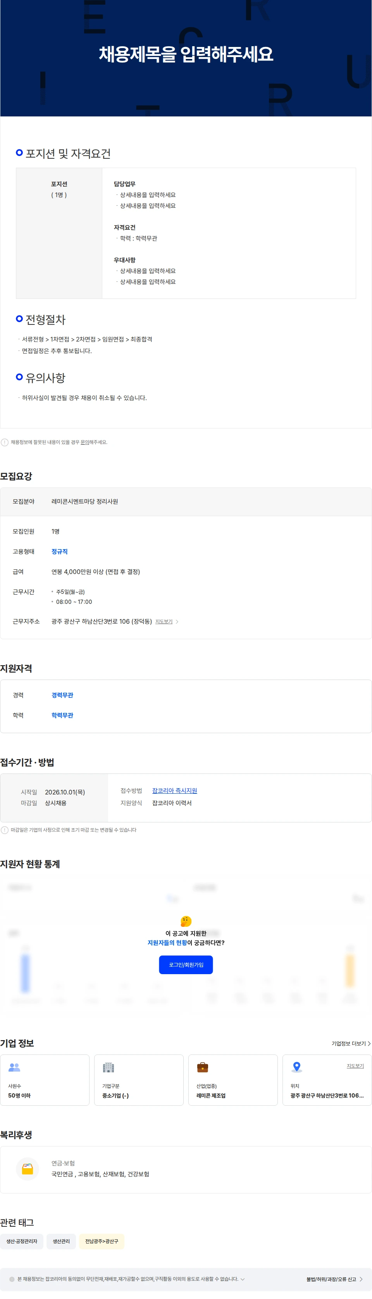The height and width of the screenshot is (1299, 372).
Task: Select the 생산관리 tag
Action: [61, 1241]
